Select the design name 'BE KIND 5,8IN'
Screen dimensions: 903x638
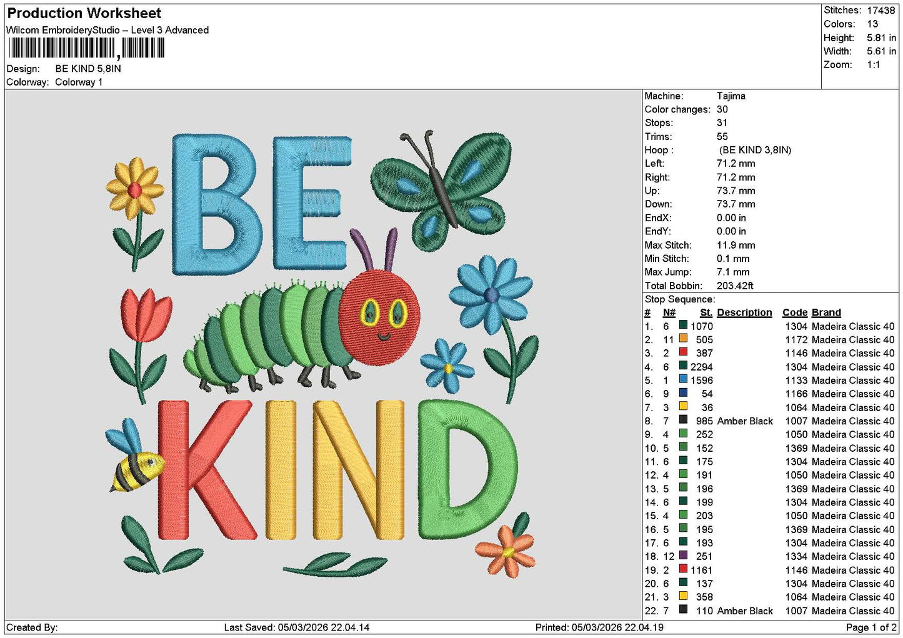(88, 69)
